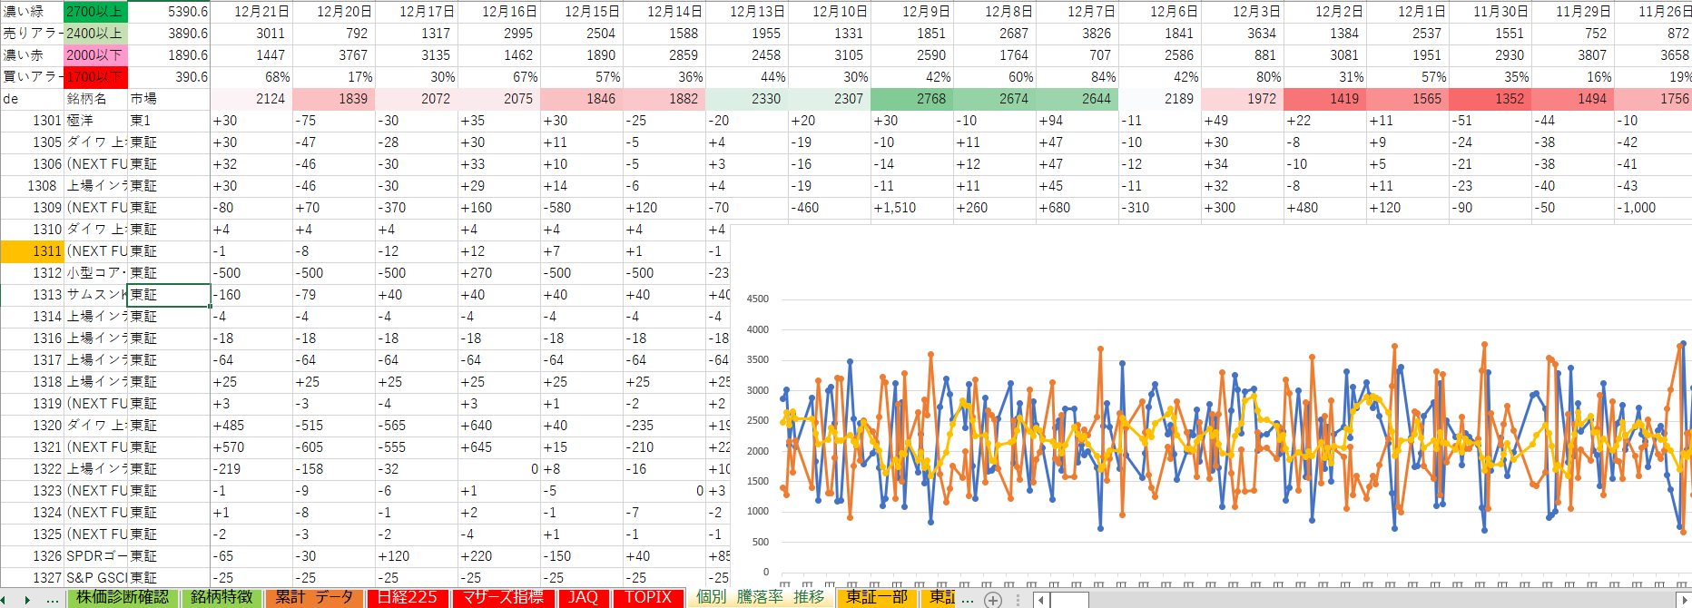The image size is (1692, 608).
Task: Open hidden sheets ellipsis left of tabs
Action: [53, 599]
